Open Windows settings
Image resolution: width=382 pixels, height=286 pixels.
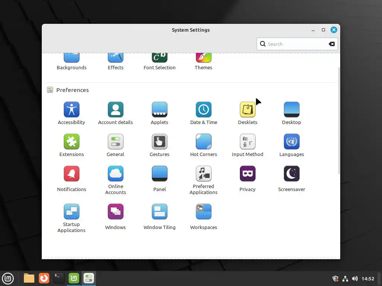(116, 217)
